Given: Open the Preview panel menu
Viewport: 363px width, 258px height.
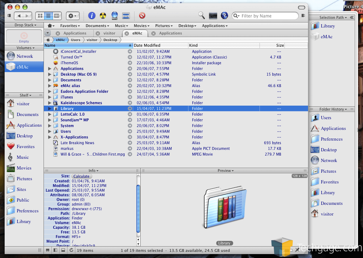Looking at the screenshot, I should click(226, 171).
